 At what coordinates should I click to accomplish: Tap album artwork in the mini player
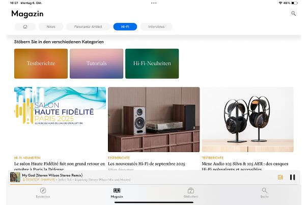pyautogui.click(x=15, y=178)
